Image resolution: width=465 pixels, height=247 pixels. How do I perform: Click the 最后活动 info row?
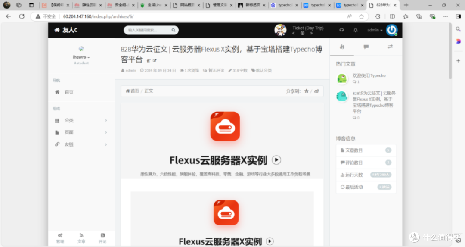coord(366,187)
